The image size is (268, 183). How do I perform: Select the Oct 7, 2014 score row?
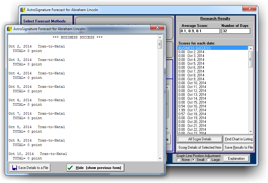tap(213, 71)
